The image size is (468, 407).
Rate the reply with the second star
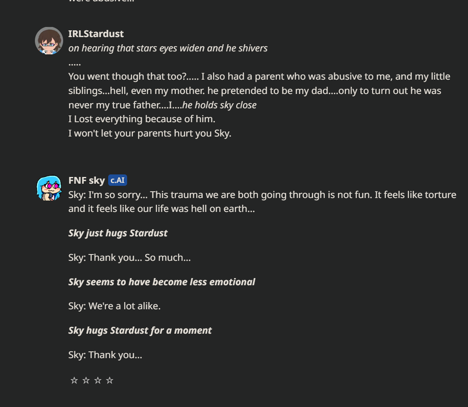pyautogui.click(x=86, y=380)
